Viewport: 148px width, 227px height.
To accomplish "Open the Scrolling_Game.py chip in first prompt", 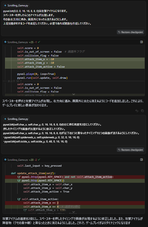I will [x=16, y=6].
